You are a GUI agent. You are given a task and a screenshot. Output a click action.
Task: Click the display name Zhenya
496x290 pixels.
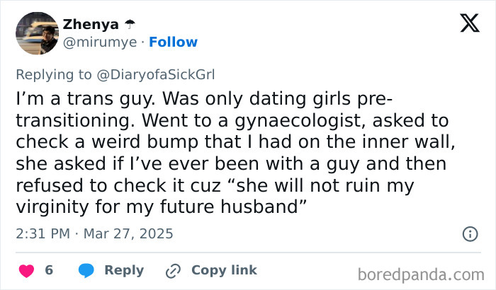point(91,25)
